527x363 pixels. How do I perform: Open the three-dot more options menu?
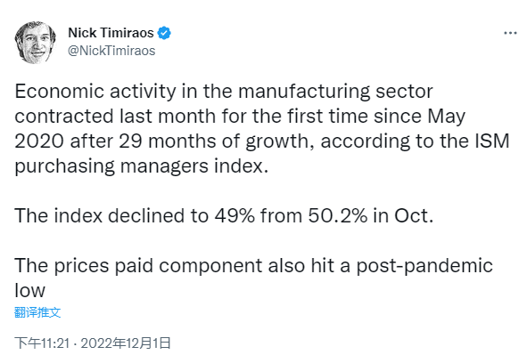pyautogui.click(x=510, y=33)
